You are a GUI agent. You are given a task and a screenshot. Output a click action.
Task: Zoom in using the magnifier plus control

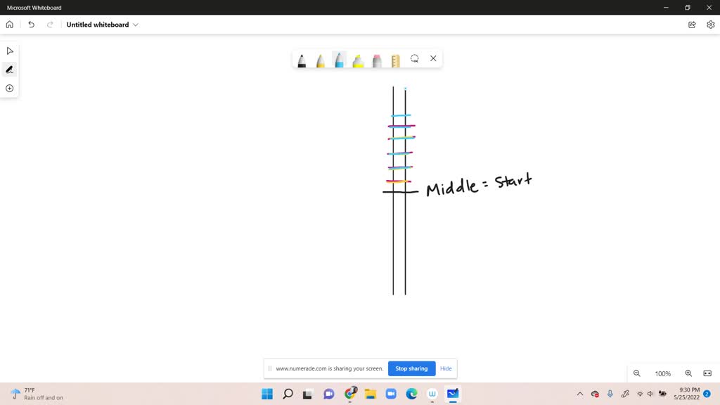[688, 373]
